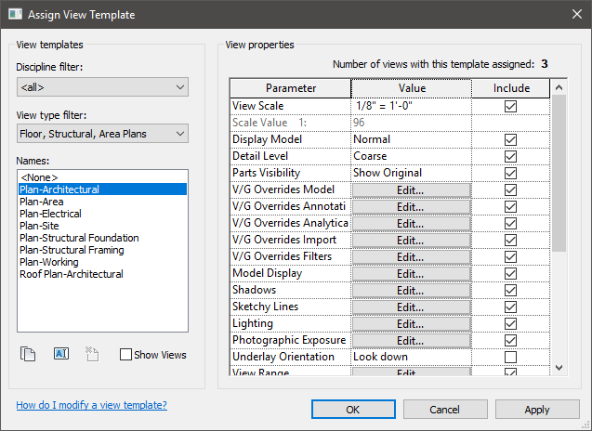Uncheck Include for Parts Visibility
592x431 pixels.
pos(510,173)
